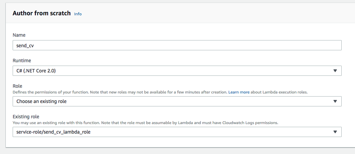The image size is (355, 154).
Task: Click the Runtime field label
Action: click(x=22, y=61)
